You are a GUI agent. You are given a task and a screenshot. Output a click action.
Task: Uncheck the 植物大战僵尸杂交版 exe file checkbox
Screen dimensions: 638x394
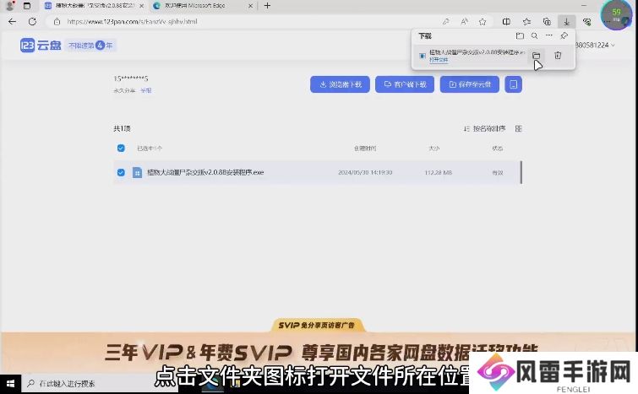121,172
